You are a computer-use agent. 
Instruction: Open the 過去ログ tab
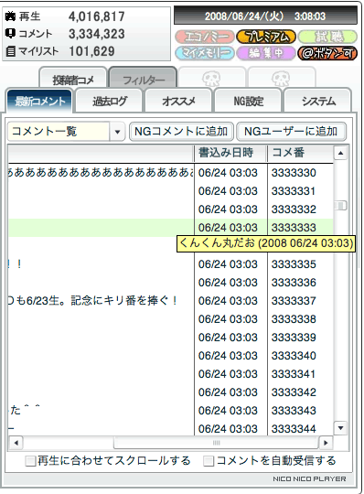pyautogui.click(x=109, y=101)
